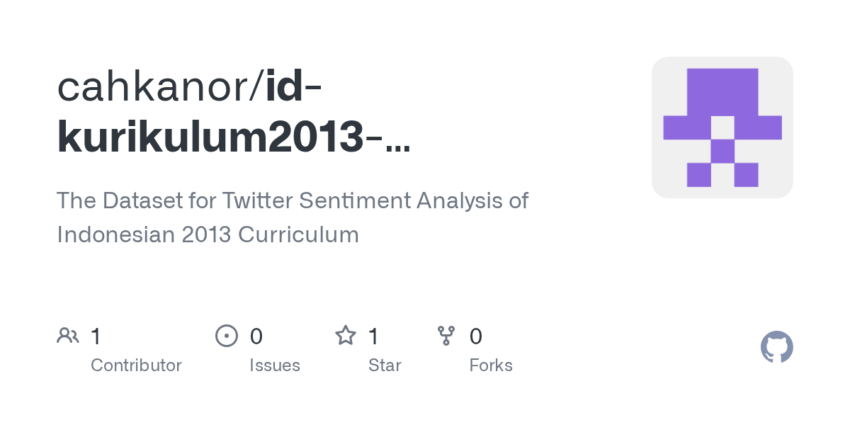This screenshot has width=850, height=425.
Task: Select the bold "id-" repository name part
Action: point(295,86)
